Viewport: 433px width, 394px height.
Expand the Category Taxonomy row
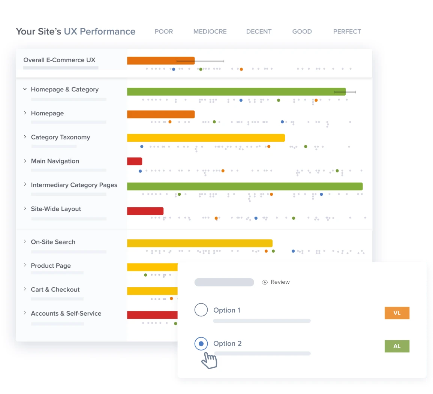25,137
